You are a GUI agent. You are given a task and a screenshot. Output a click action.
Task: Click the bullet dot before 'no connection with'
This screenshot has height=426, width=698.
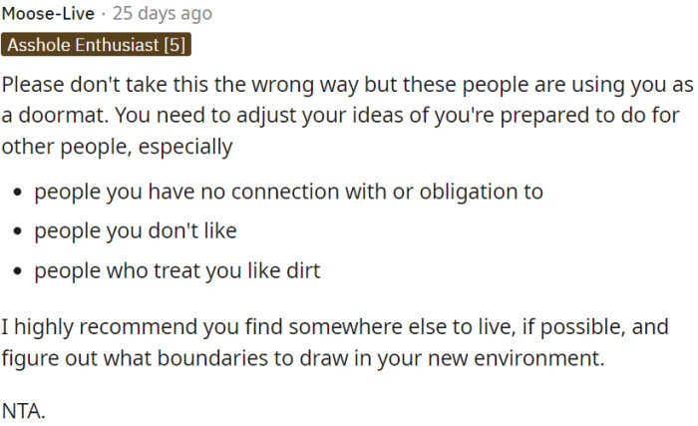[x=19, y=192]
